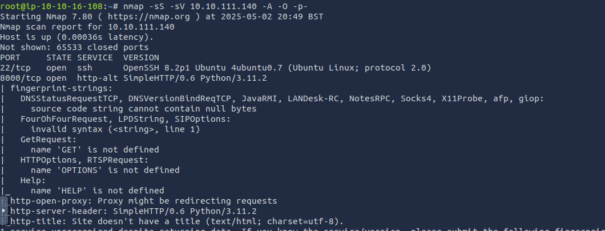Click the 10.10.111.140 target in scan report line

[x=141, y=27]
